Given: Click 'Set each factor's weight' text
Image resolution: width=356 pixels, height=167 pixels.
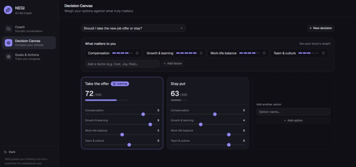Looking at the screenshot, I should 315,44.
